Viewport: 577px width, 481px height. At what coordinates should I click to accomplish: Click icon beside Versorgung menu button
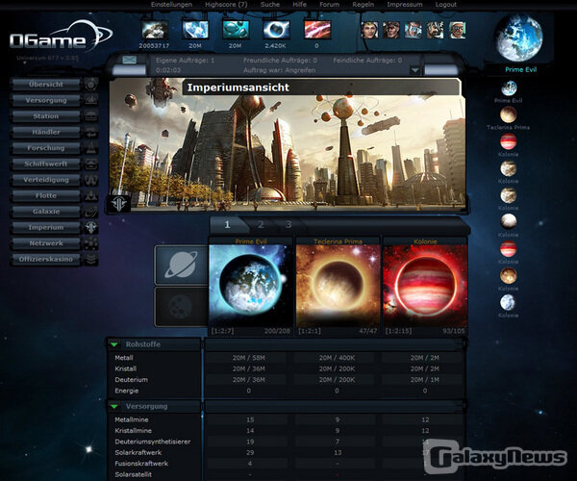(x=91, y=100)
